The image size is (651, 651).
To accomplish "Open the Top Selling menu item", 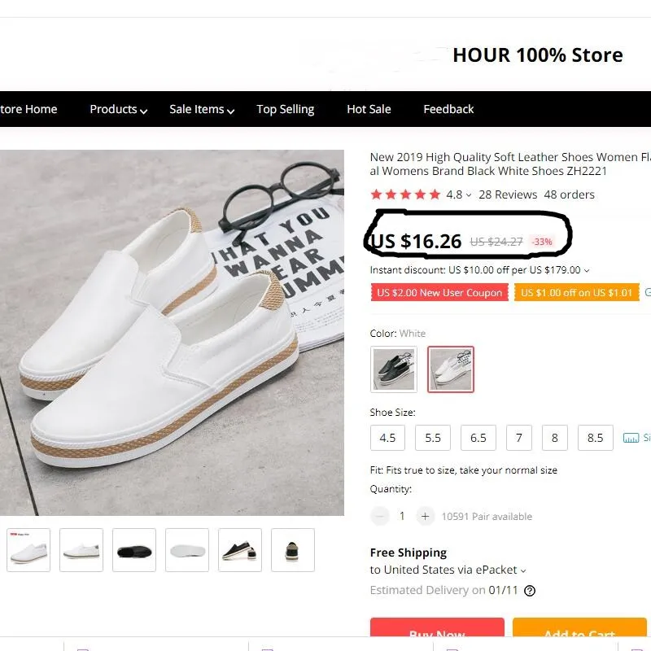I will [285, 109].
